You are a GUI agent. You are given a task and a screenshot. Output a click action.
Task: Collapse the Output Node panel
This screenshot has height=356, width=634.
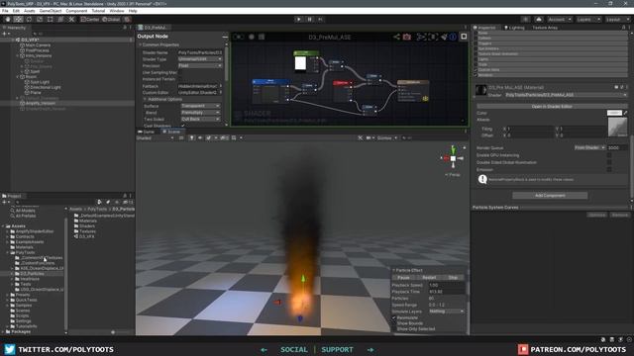[225, 37]
